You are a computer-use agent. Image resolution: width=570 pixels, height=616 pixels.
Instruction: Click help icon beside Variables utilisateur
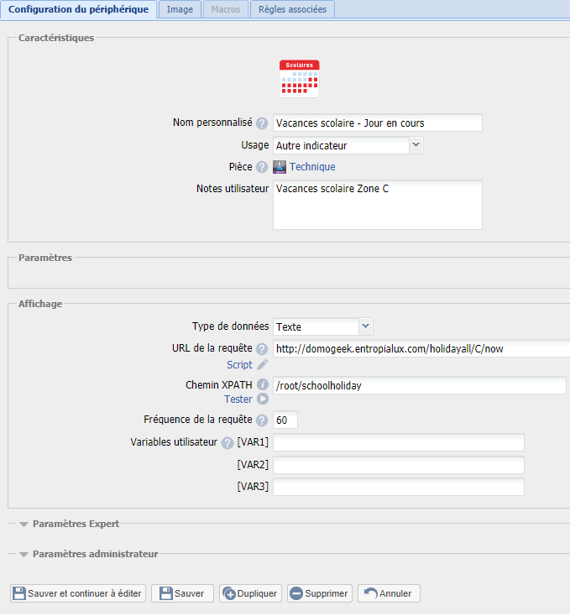point(227,443)
